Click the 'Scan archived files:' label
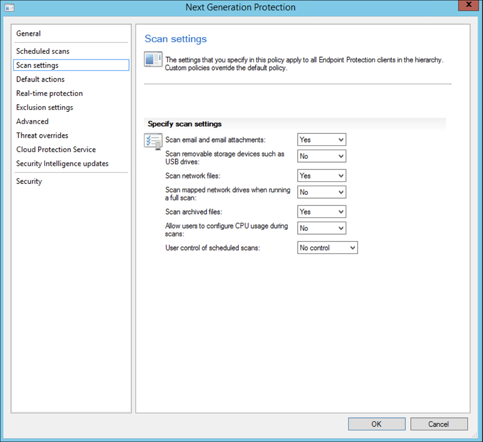This screenshot has height=442, width=483. point(194,212)
